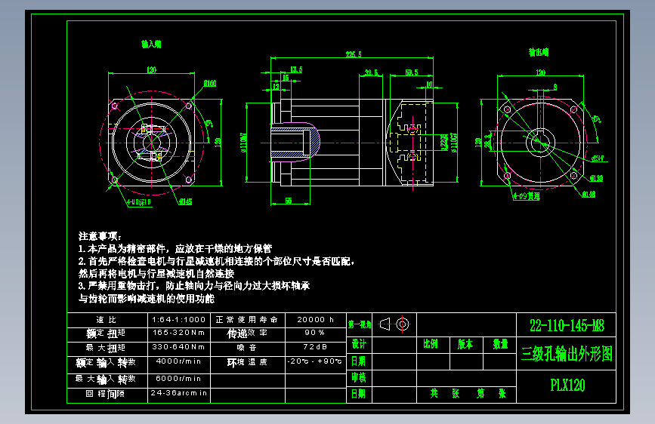The width and height of the screenshot is (655, 424).
Task: Click the 4-Ø9贯通 hole callout
Action: click(527, 196)
